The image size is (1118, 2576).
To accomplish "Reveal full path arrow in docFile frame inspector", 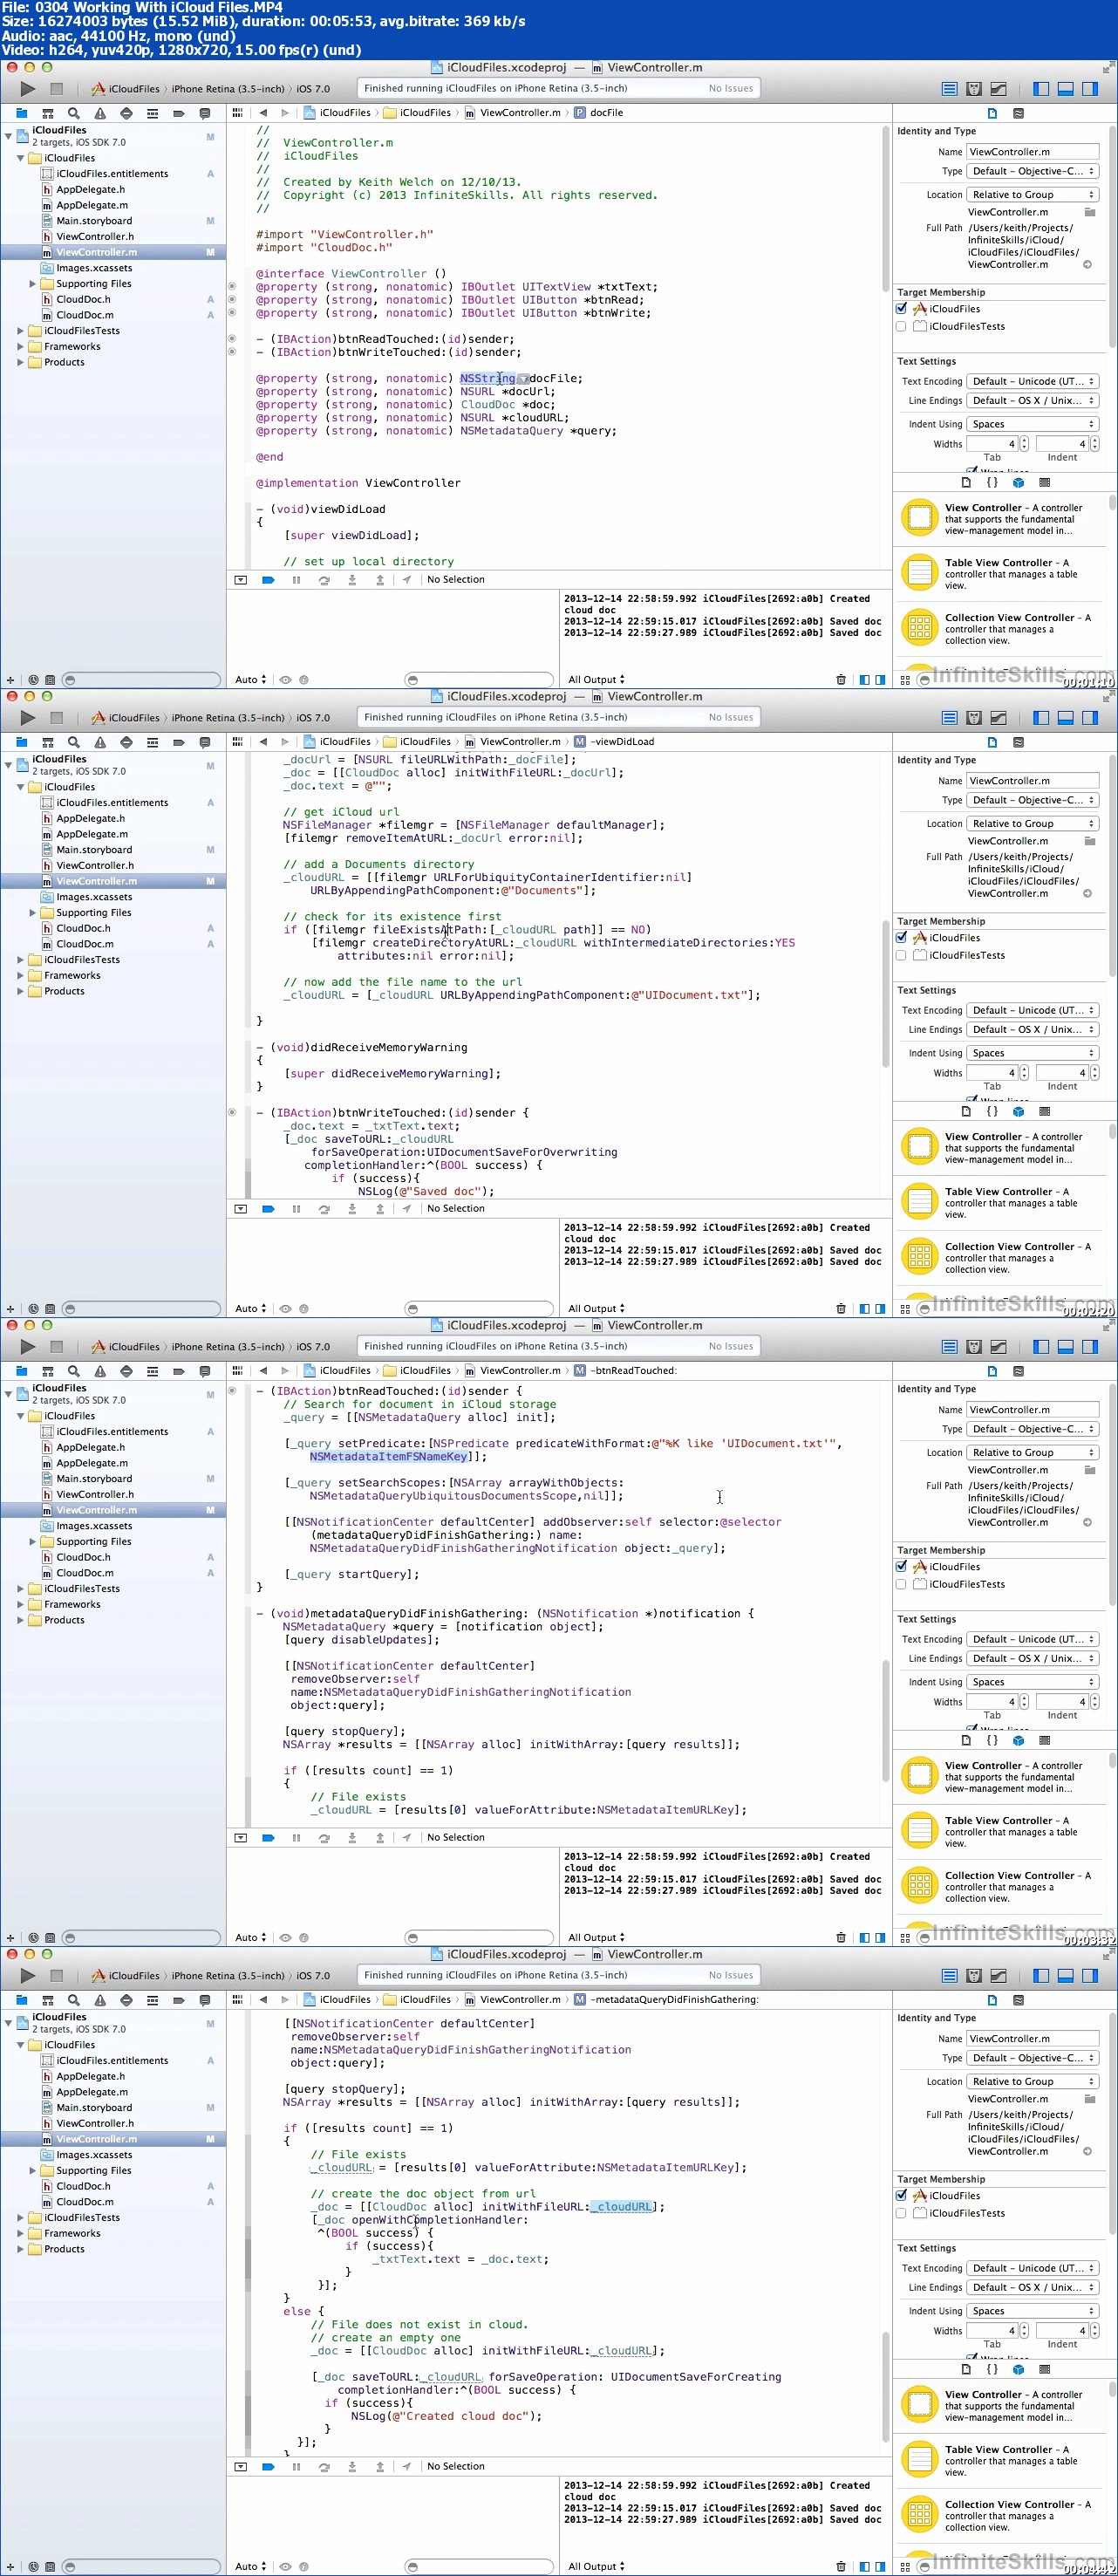I will click(1087, 265).
